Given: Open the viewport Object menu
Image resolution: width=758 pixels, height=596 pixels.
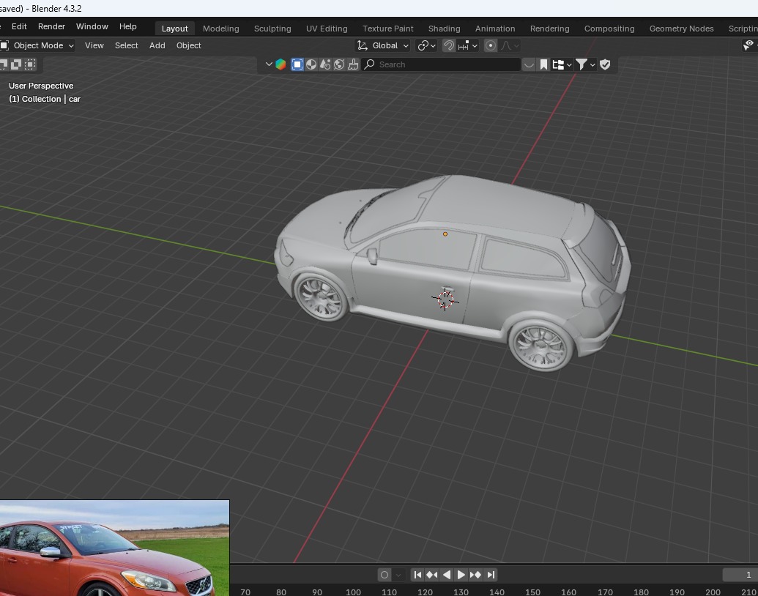Looking at the screenshot, I should (x=188, y=45).
